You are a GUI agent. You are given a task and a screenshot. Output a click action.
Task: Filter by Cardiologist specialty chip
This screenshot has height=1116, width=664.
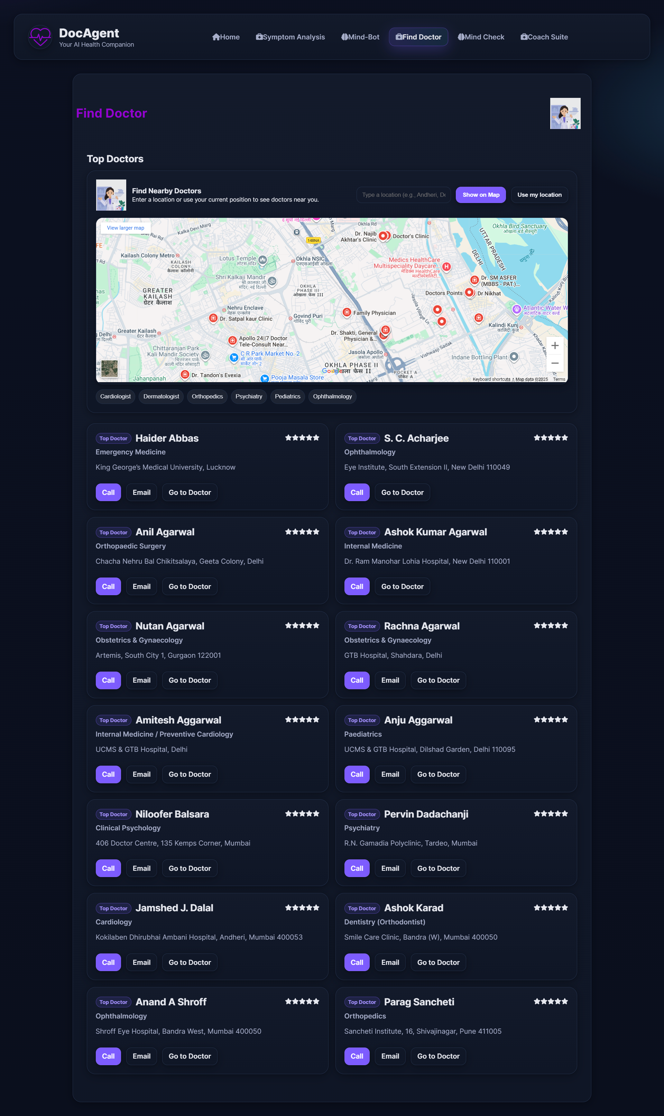[x=116, y=396]
